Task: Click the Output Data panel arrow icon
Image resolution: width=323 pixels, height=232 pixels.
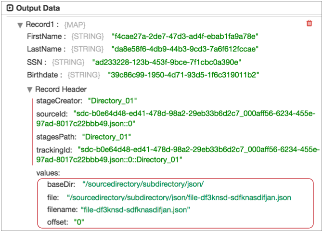Action: pyautogui.click(x=9, y=9)
